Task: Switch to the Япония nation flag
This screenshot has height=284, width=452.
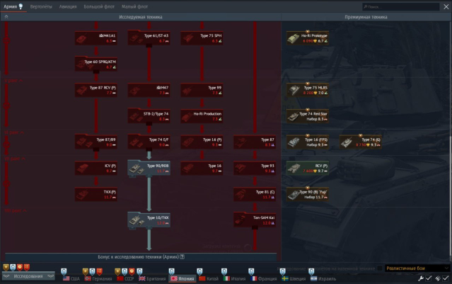Action: tap(183, 278)
